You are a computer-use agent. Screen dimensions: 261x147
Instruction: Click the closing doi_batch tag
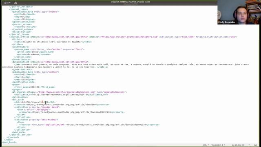(x=9, y=143)
